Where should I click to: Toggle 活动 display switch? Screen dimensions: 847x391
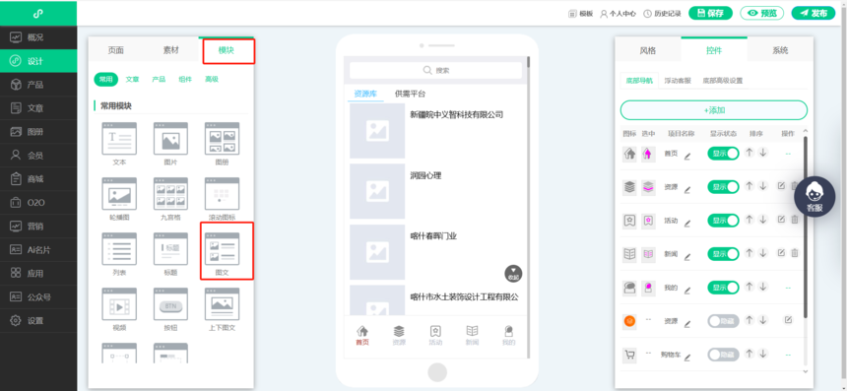(723, 221)
